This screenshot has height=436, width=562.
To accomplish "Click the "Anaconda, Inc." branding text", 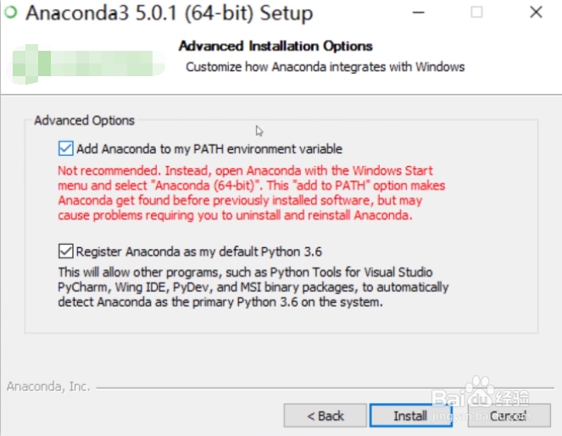I will click(x=48, y=387).
